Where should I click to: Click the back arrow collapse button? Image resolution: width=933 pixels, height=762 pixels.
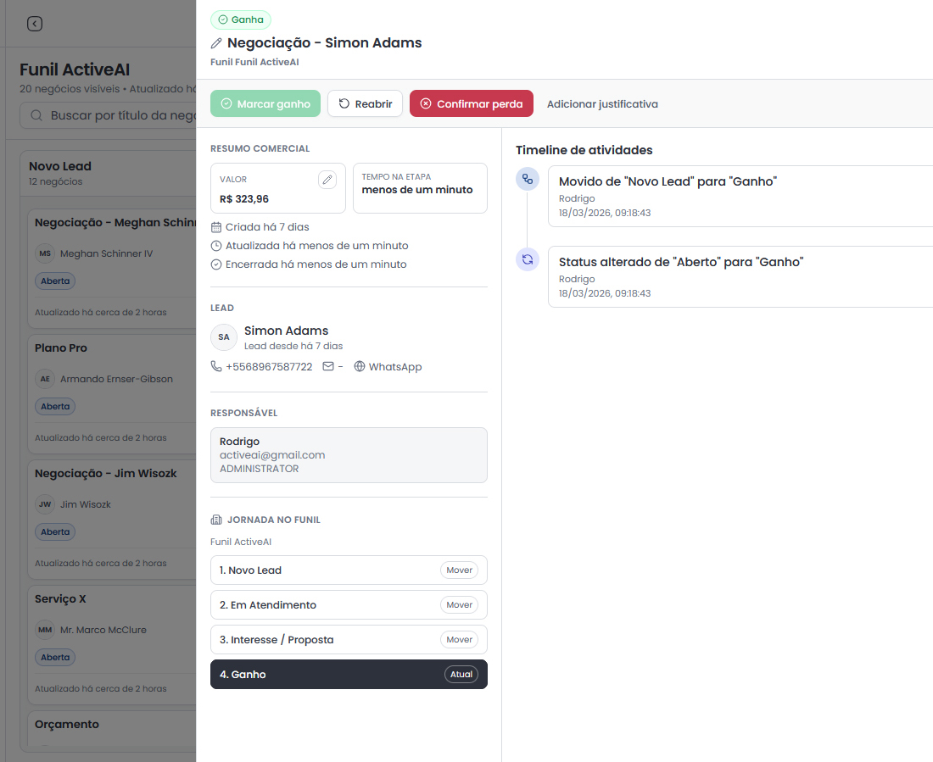click(35, 24)
